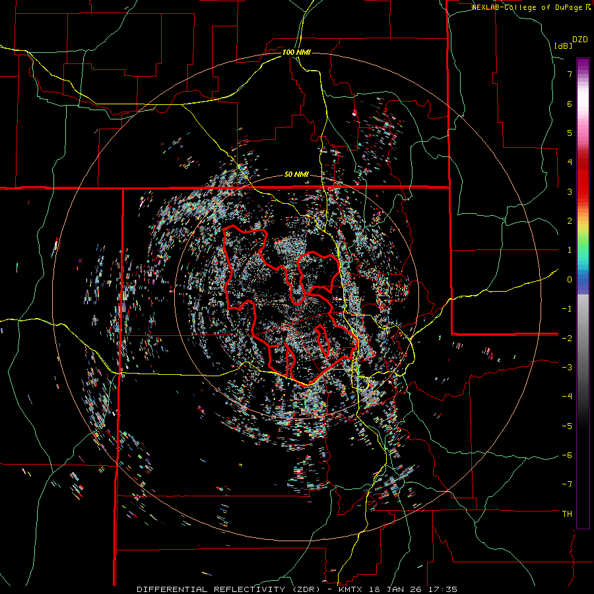Click the 0 value on the color scale

tap(570, 280)
